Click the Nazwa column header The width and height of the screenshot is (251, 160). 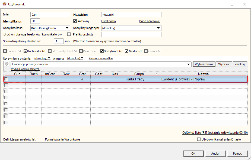click(x=203, y=74)
